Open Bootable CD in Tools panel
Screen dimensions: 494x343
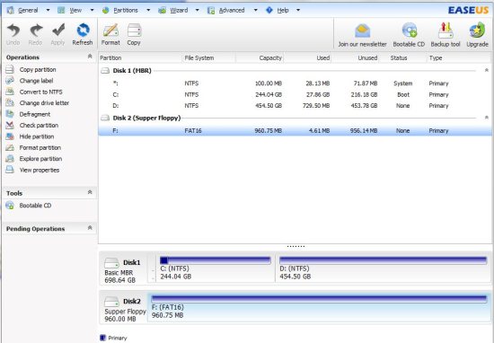click(35, 206)
